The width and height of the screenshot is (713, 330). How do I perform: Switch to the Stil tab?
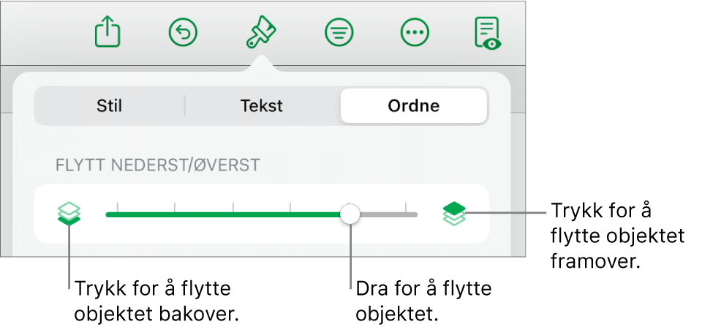(x=109, y=105)
